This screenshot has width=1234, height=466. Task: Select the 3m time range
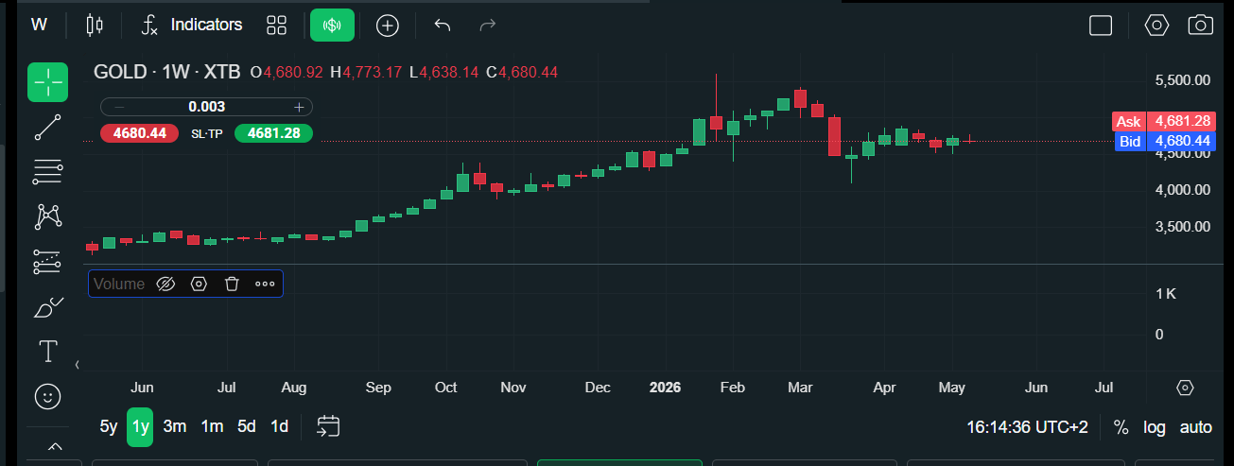click(175, 426)
